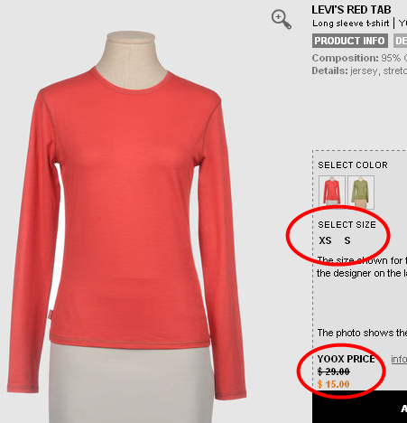The image size is (407, 423).
Task: Click the Long sleeve t-shirt category text
Action: pos(351,23)
